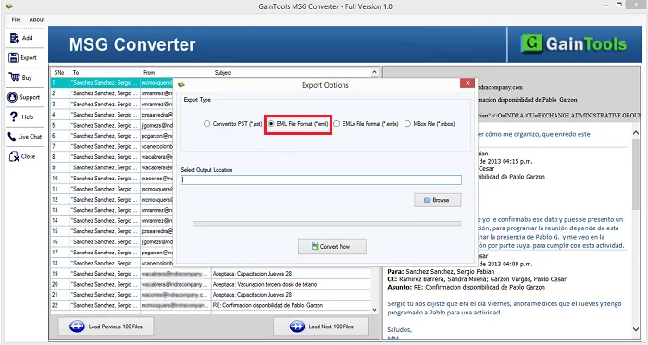Select email row number 1
Screen dimensions: 648x345
click(112, 83)
